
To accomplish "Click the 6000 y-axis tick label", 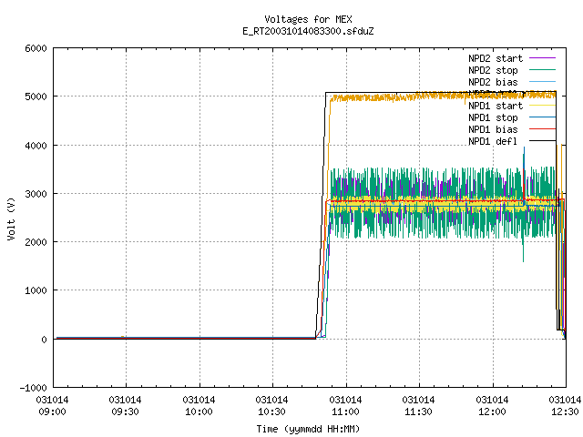I will click(x=36, y=48).
